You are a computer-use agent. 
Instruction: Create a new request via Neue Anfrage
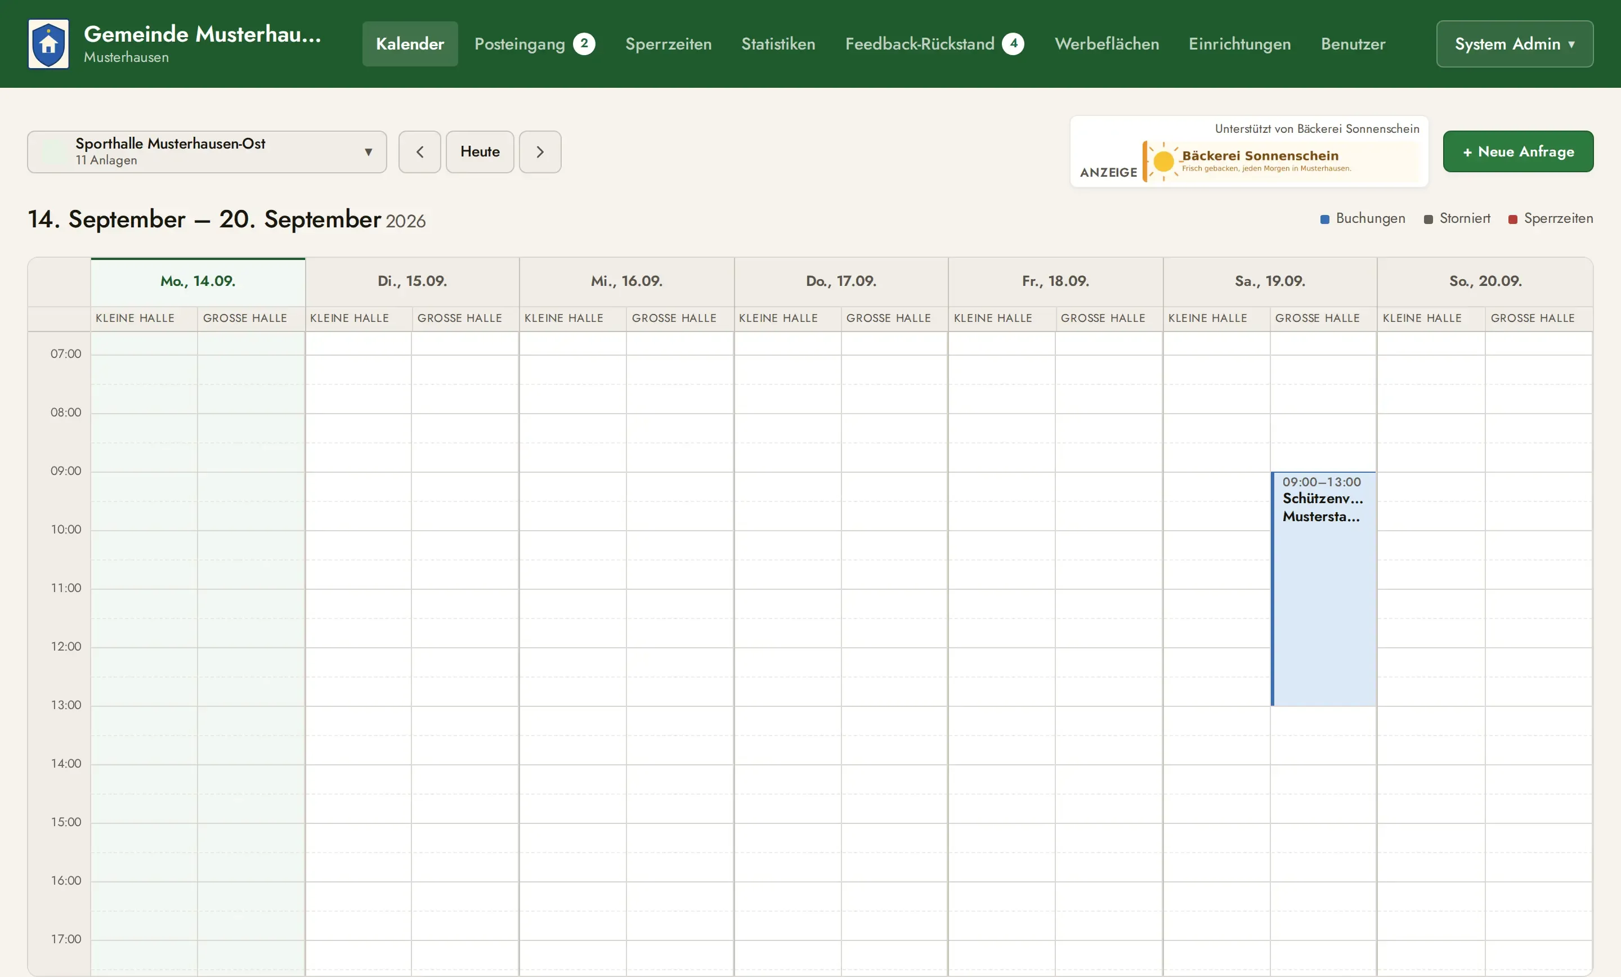tap(1519, 151)
